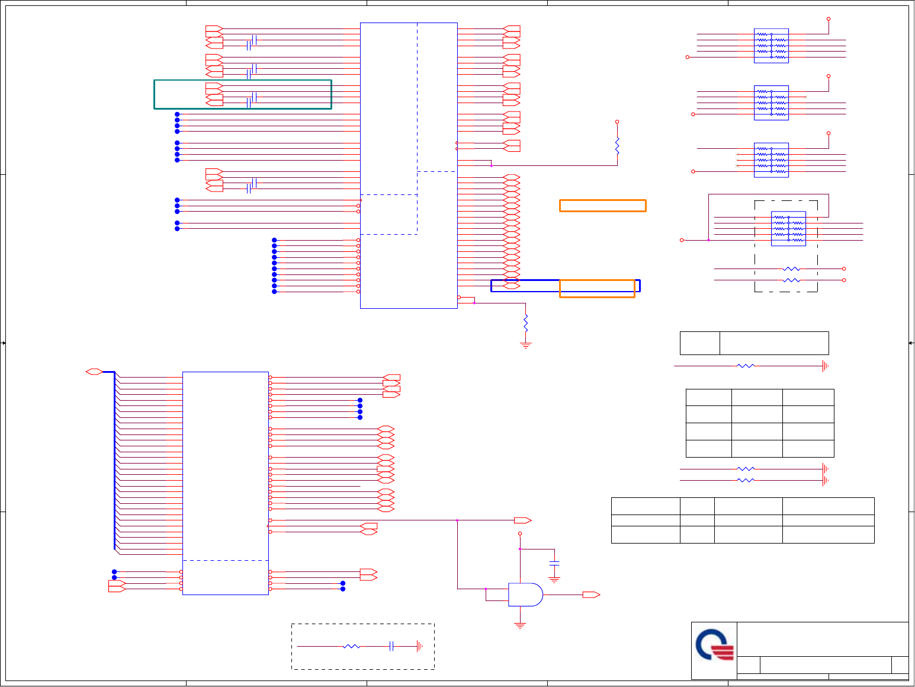This screenshot has height=687, width=915.
Task: Click the large top IC body
Action: [409, 165]
